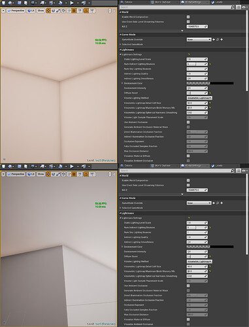This screenshot has width=249, height=327.
Task: Switch to Levels tab in upper panel
Action: [x=217, y=2]
